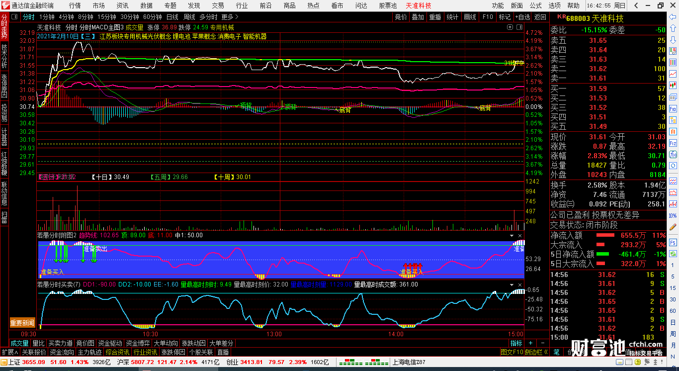
Task: Toggle 重播 replay mode
Action: click(435, 17)
